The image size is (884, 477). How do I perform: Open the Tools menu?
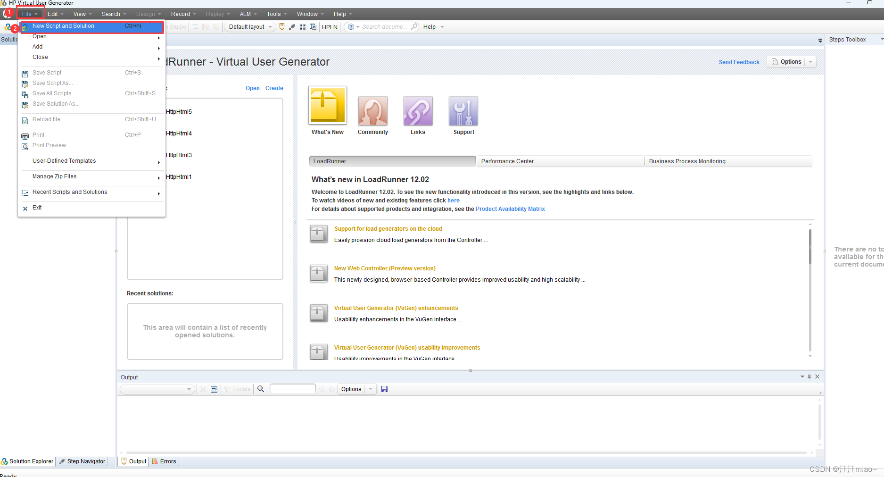click(x=276, y=14)
